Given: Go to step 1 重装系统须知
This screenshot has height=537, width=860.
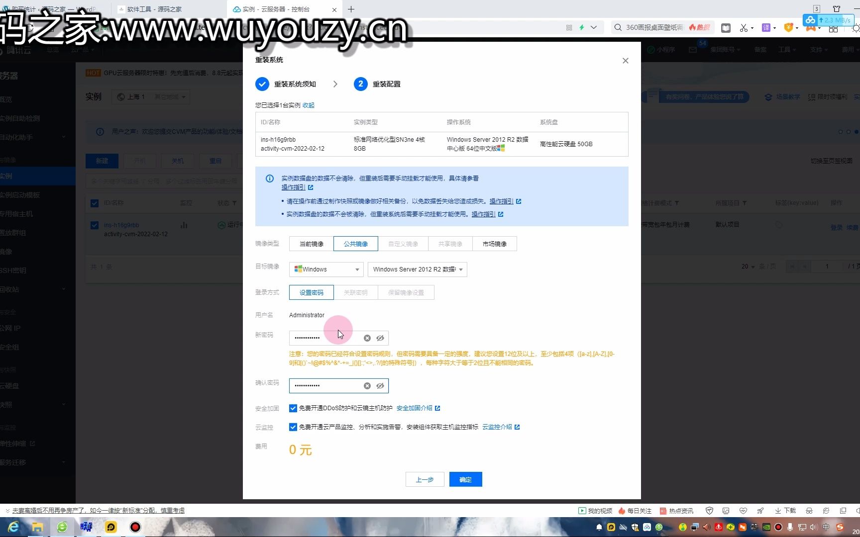Looking at the screenshot, I should point(286,84).
